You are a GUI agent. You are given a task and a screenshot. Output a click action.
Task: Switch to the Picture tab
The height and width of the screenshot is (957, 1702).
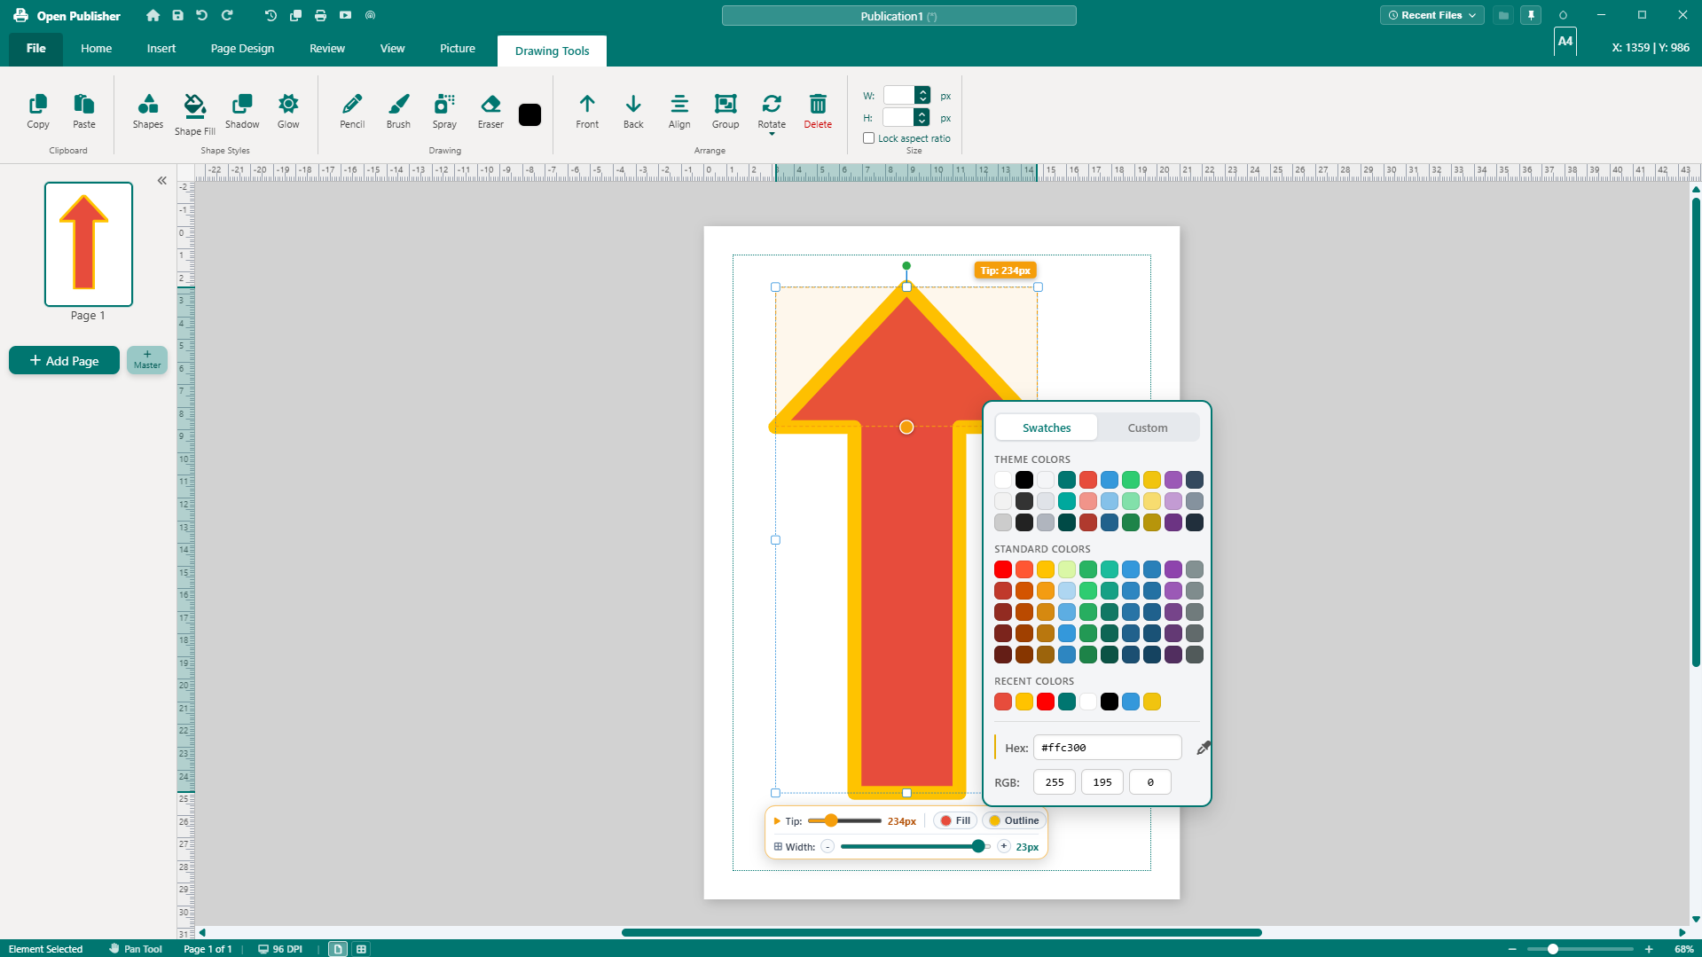pyautogui.click(x=458, y=49)
